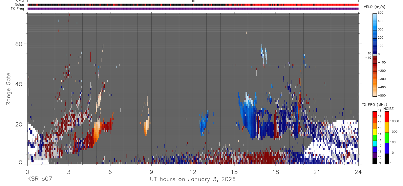Click the '15' tick on UT hours axis

[x=234, y=172]
